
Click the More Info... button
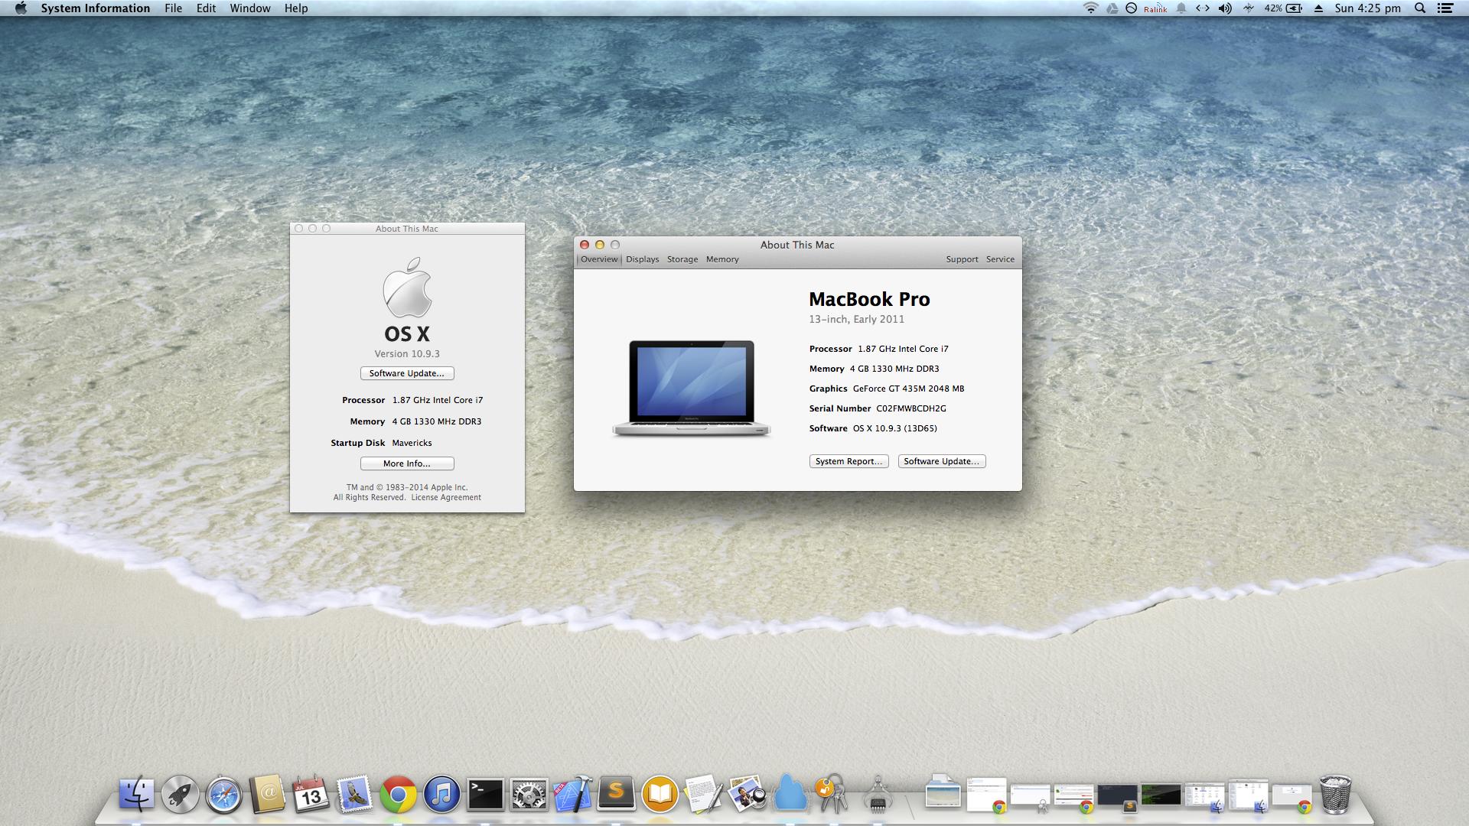click(407, 463)
